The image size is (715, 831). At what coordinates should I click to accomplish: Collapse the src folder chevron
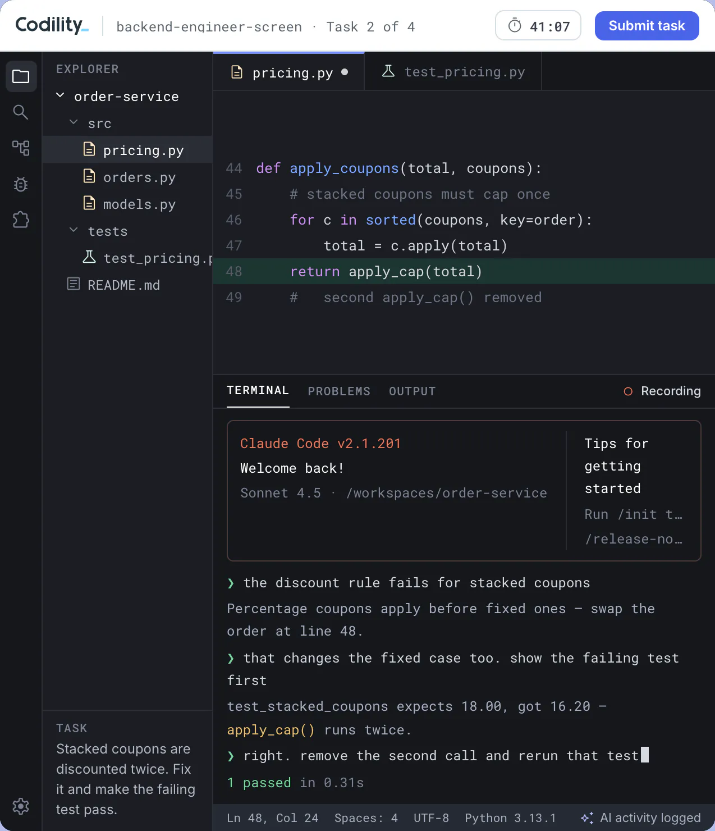click(x=74, y=122)
